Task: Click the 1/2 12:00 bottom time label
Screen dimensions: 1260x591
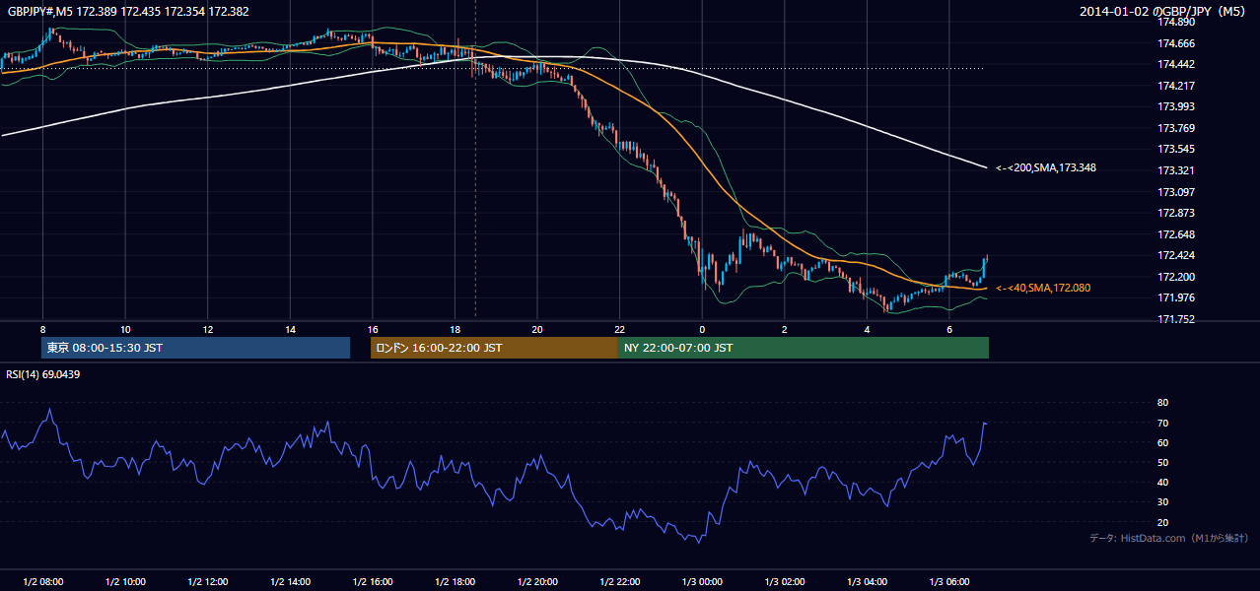Action: click(208, 581)
